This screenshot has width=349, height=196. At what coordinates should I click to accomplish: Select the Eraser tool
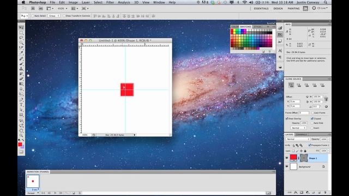point(21,78)
